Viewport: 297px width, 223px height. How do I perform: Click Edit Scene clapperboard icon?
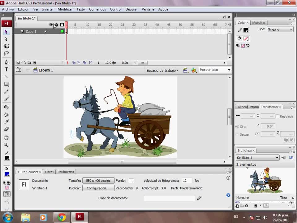click(x=185, y=70)
